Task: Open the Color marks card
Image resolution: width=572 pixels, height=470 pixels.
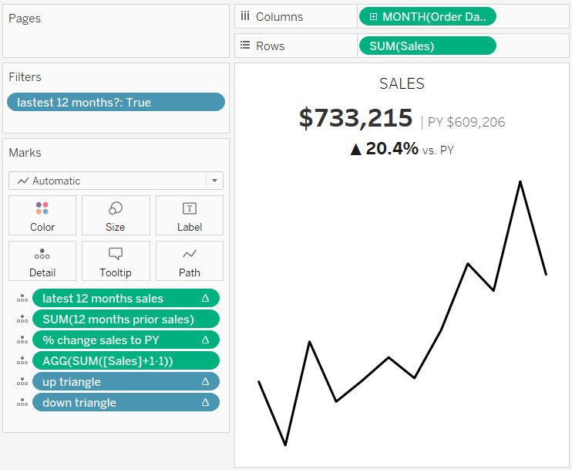Action: [42, 215]
